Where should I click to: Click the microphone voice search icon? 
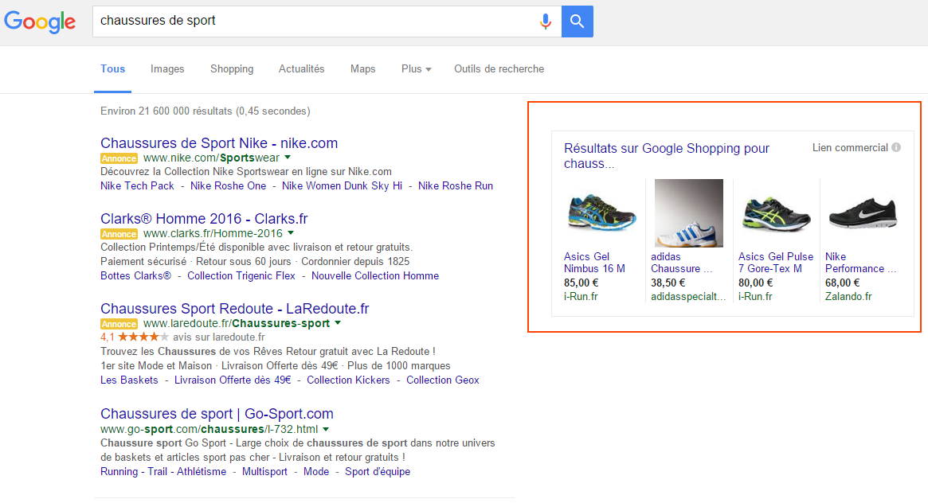pyautogui.click(x=545, y=21)
